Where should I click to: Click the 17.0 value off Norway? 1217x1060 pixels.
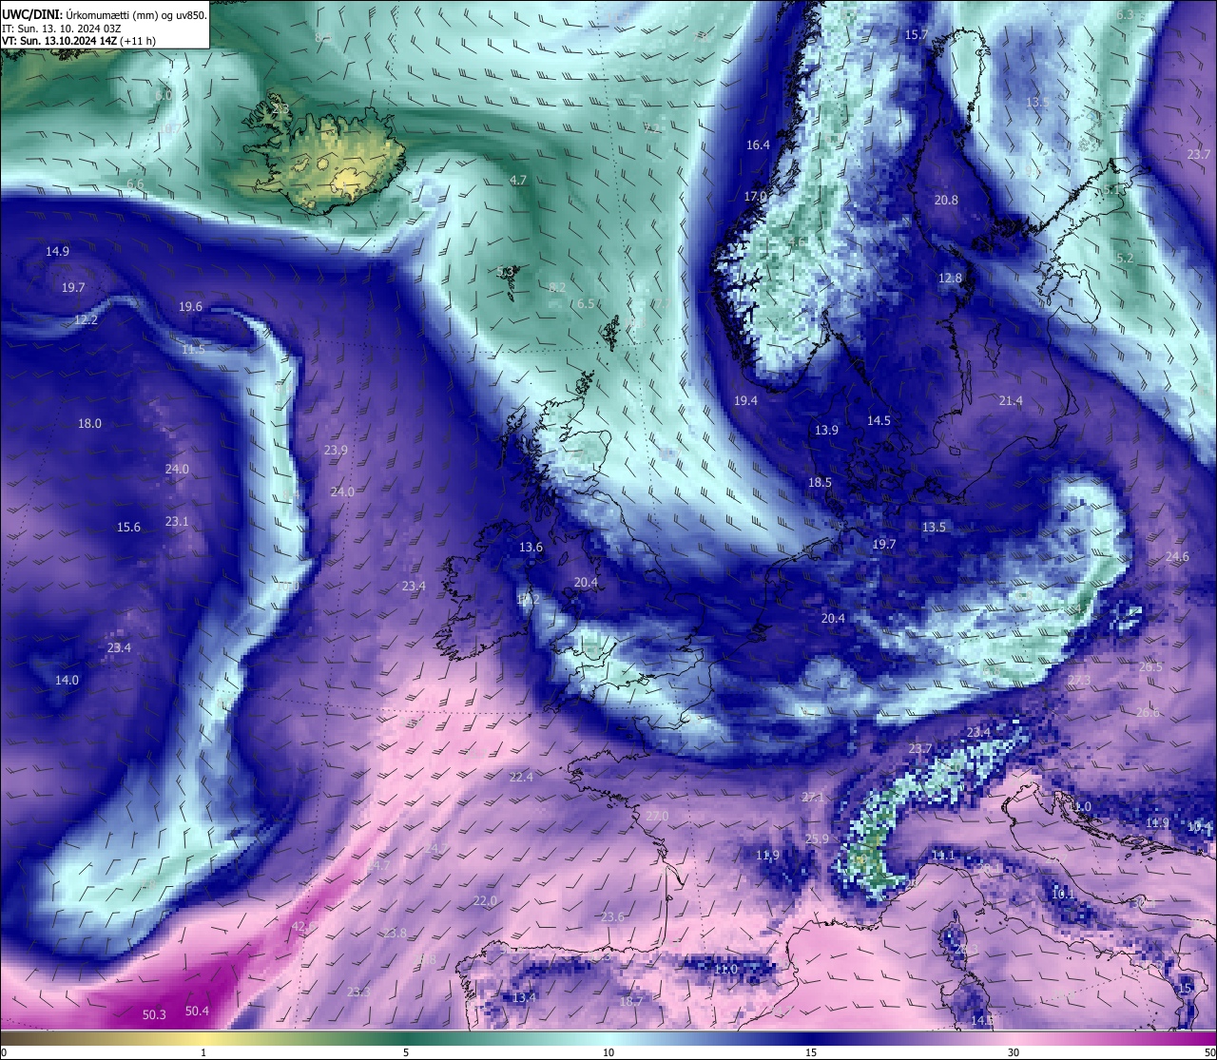pos(755,196)
